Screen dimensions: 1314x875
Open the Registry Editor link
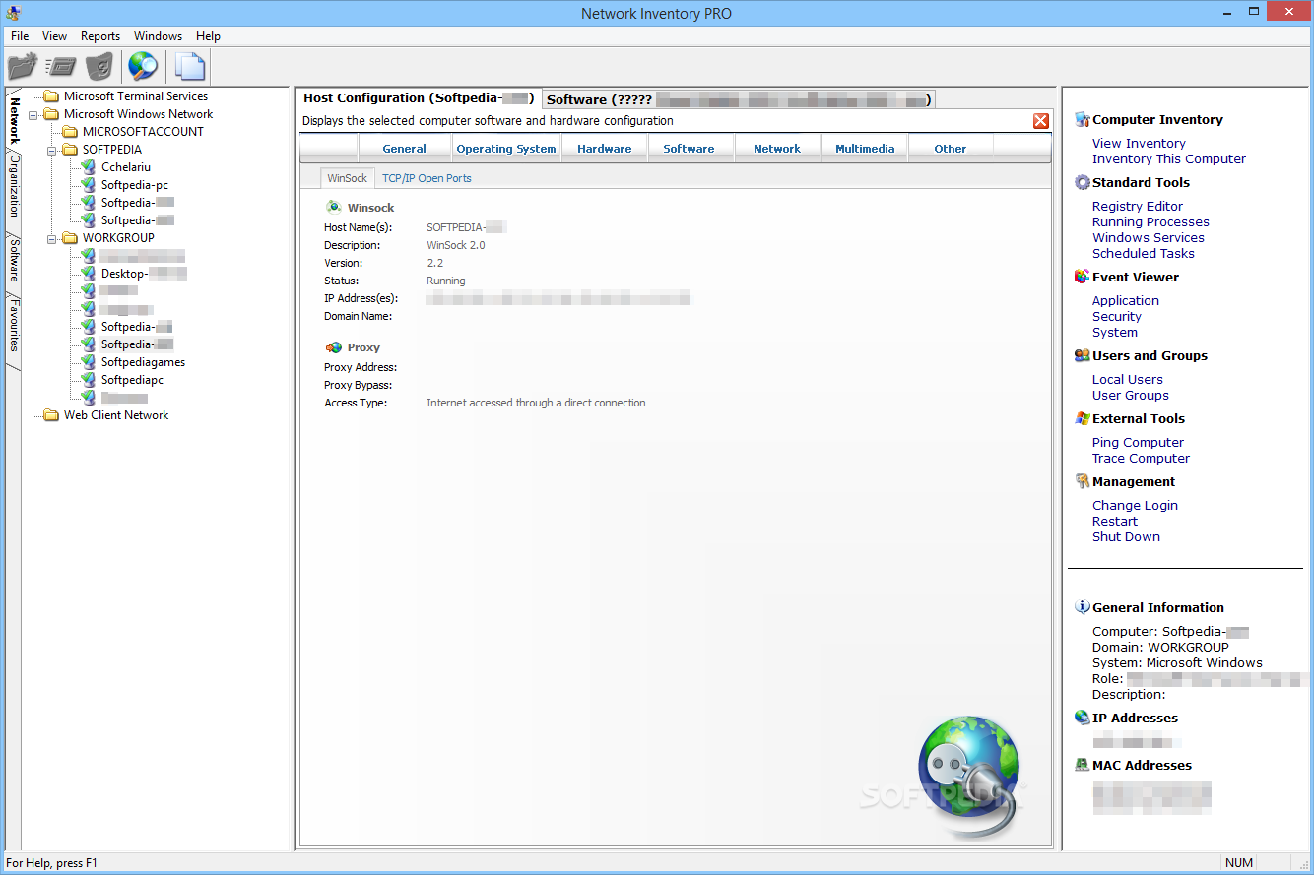point(1138,206)
